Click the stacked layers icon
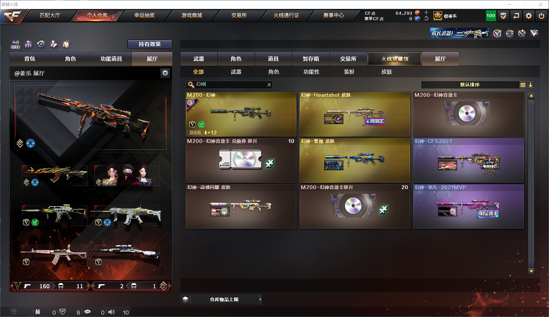Viewport: 549px width, 317px height. tap(185, 299)
